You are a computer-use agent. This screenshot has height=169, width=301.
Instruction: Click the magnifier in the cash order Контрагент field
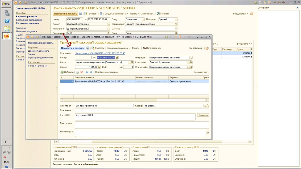(191, 62)
